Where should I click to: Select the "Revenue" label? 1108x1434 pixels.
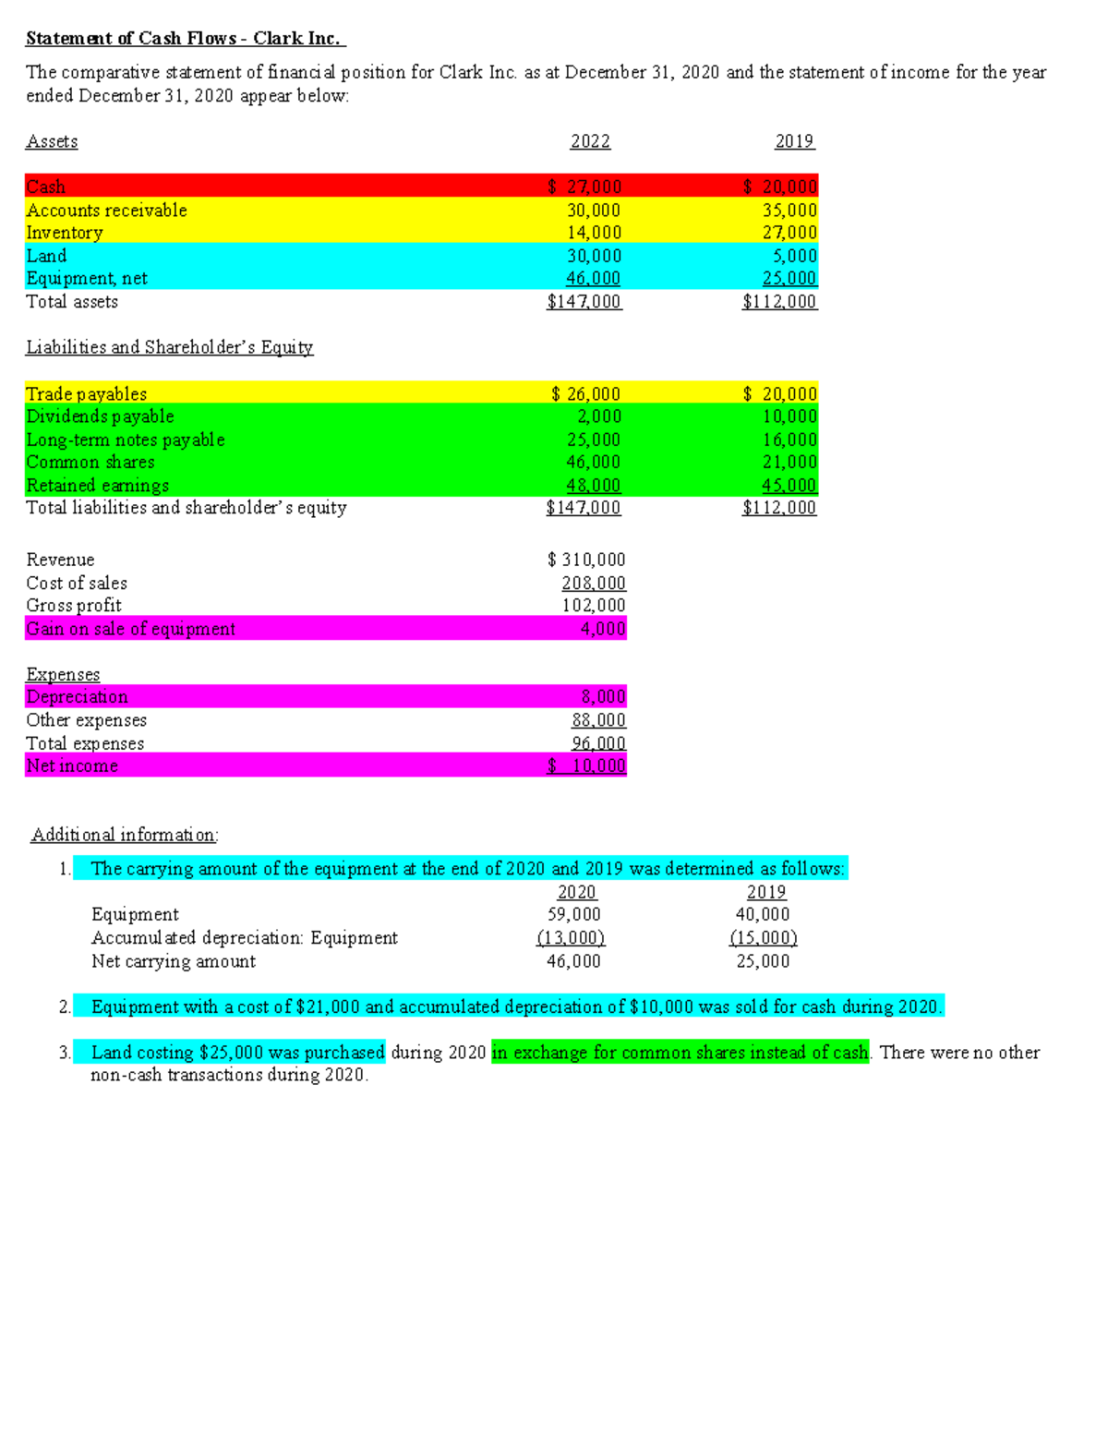[x=60, y=560]
